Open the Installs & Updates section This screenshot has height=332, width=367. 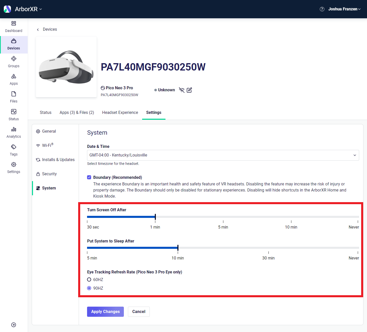(x=55, y=160)
